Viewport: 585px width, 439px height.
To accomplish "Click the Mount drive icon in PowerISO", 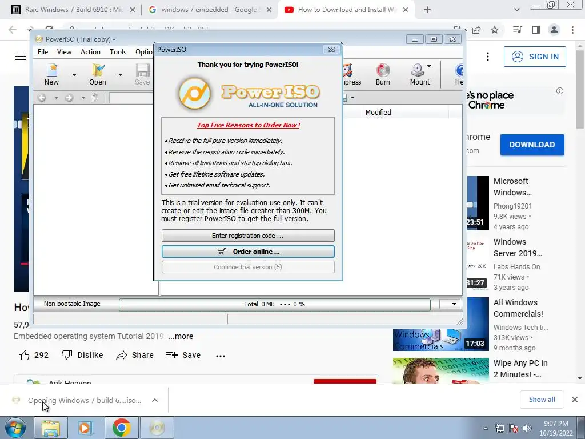I will point(419,74).
